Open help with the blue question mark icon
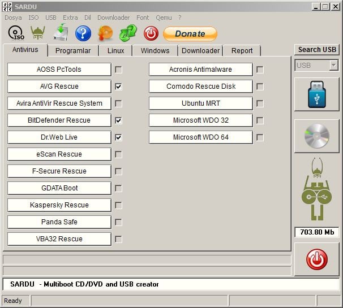Image resolution: width=343 pixels, height=308 pixels. tap(83, 33)
